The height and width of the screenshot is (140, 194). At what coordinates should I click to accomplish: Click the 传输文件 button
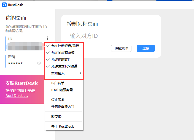pos(121,48)
